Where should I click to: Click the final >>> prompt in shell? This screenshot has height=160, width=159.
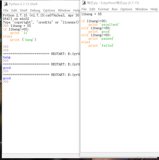6,82
